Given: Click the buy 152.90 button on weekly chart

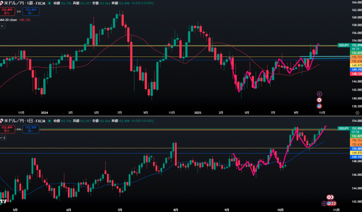Looking at the screenshot, I should (31, 11).
